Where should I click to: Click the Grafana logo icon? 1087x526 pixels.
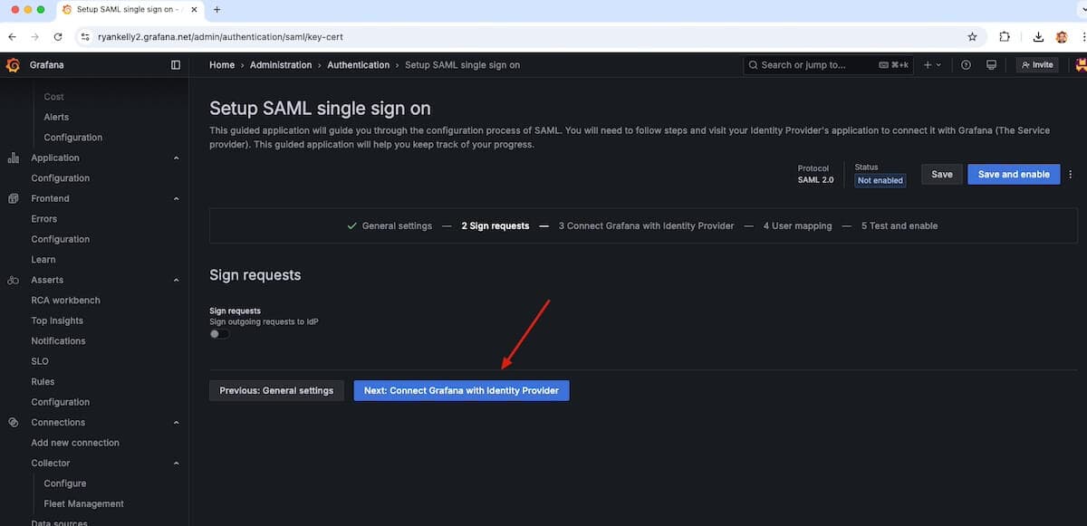click(12, 64)
